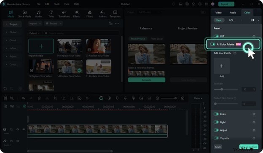This screenshot has width=263, height=153.
Task: Click the Generate button
Action: point(147,80)
